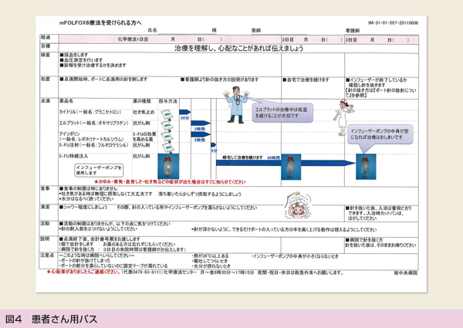Click drug name 5-FU注射（一般名：フルオロウラシル）
The height and width of the screenshot is (328, 463).
(x=94, y=145)
